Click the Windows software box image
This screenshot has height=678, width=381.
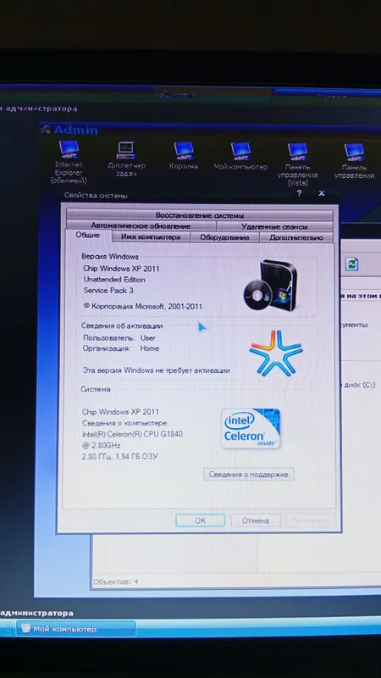271,286
